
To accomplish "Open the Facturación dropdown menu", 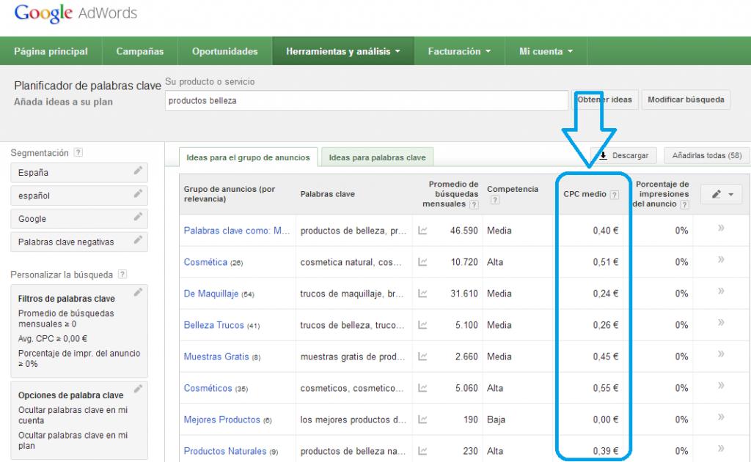I will 459,52.
